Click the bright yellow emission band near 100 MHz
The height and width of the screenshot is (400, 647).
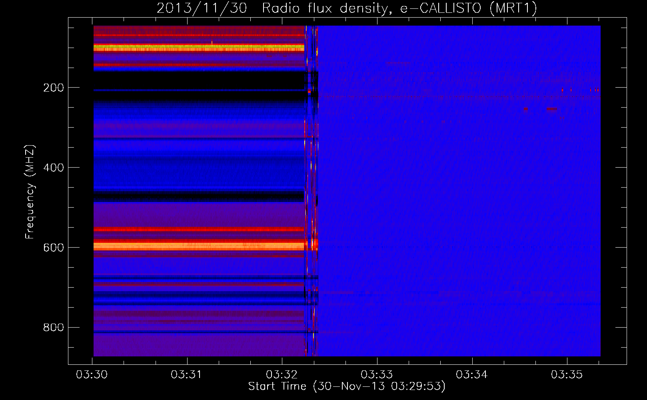(199, 48)
